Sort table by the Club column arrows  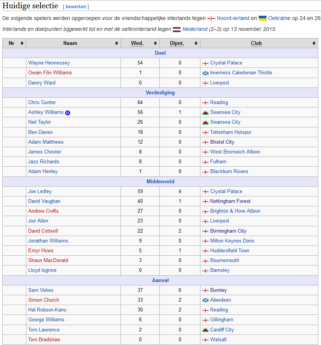(x=314, y=43)
